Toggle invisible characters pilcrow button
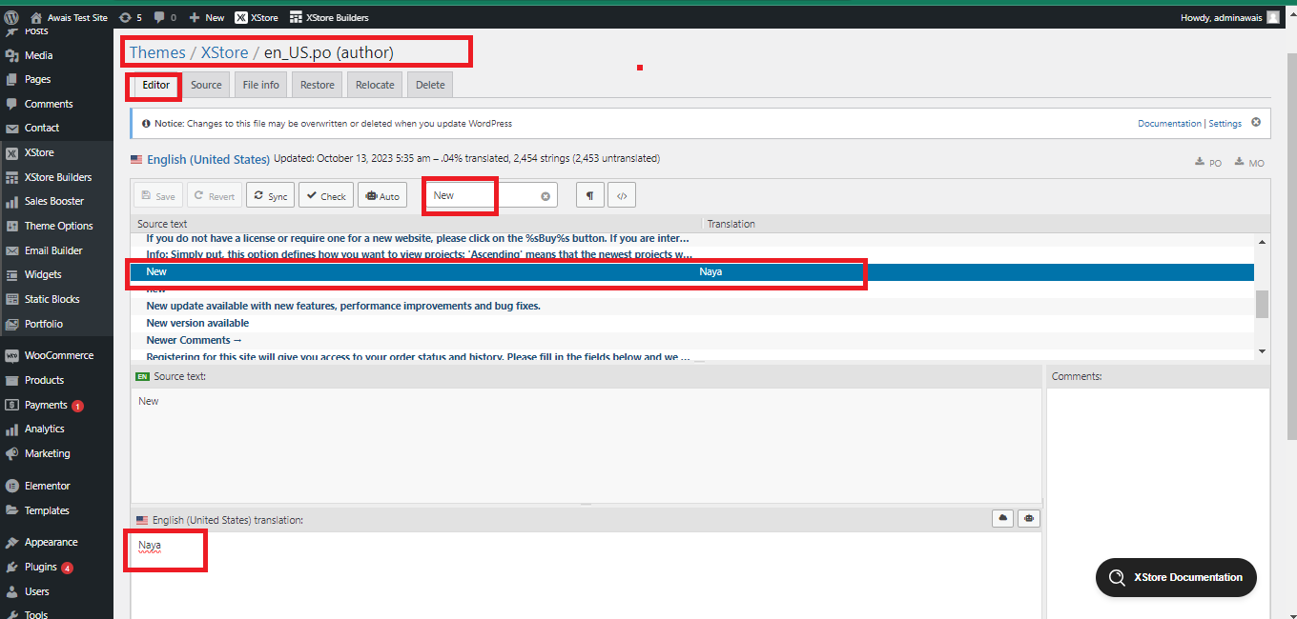 [x=589, y=195]
